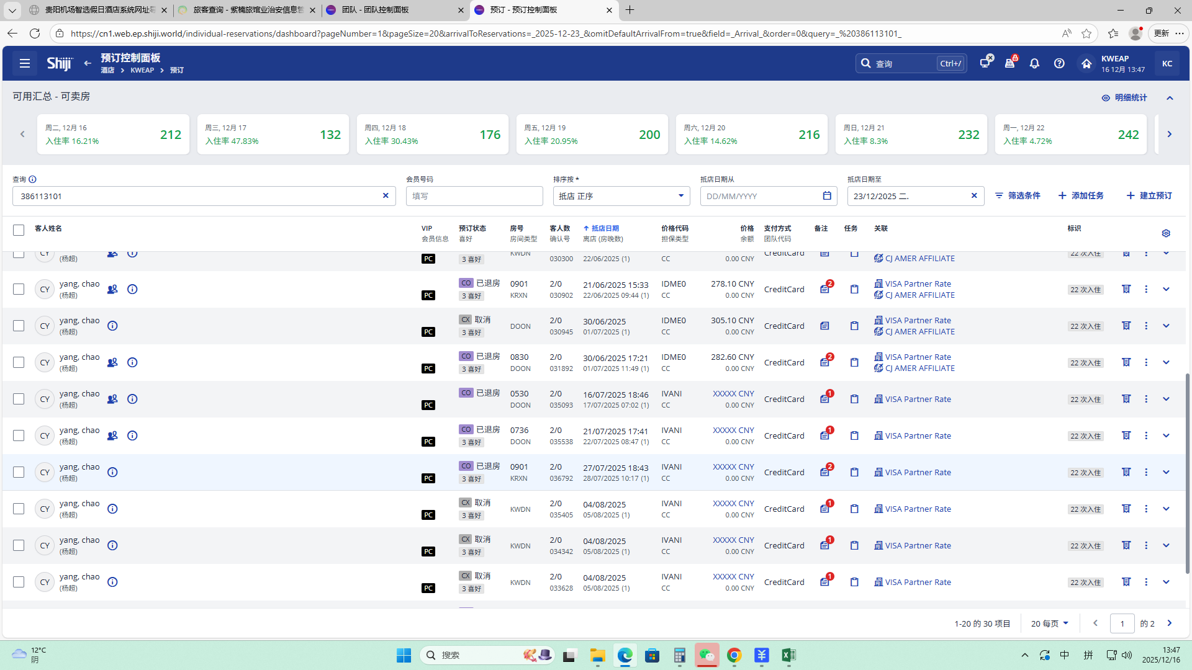Click the calendar icon in 抵店日期从 field

(x=826, y=196)
